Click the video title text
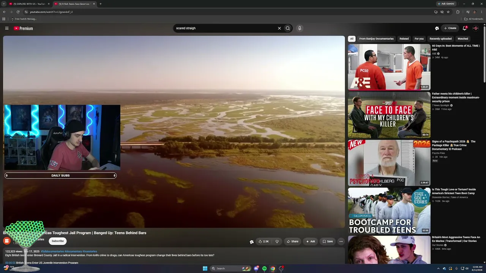The height and width of the screenshot is (273, 486). (x=74, y=233)
